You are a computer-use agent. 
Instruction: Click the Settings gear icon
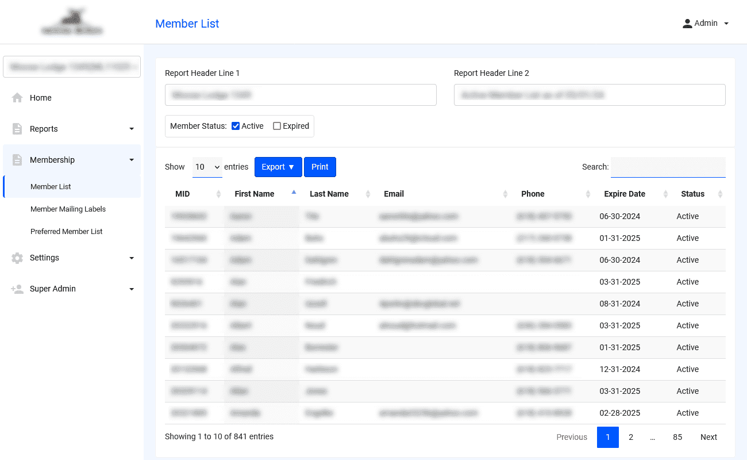coord(17,258)
